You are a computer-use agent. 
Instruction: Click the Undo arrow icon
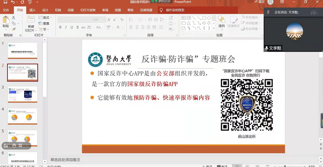(13, 2)
